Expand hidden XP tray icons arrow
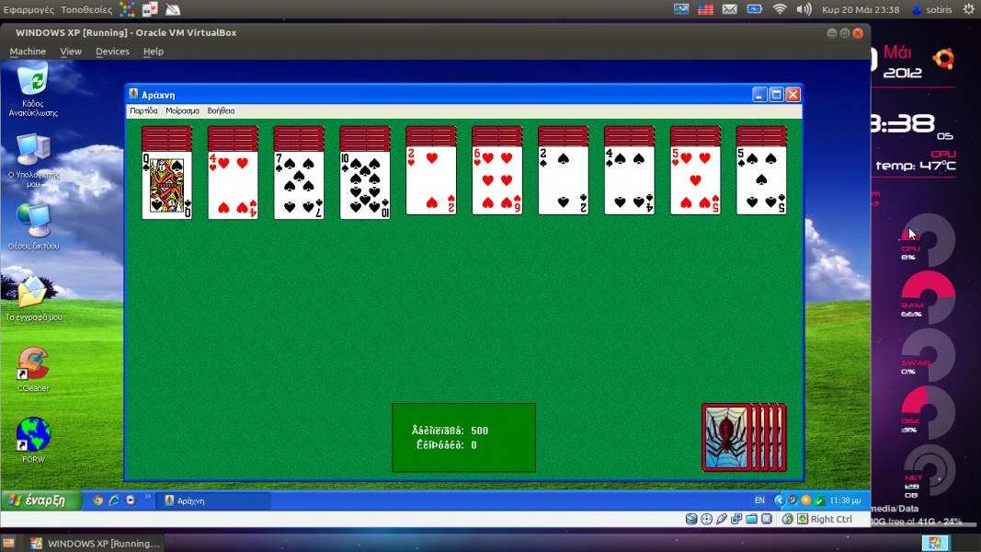This screenshot has height=552, width=981. (x=779, y=500)
